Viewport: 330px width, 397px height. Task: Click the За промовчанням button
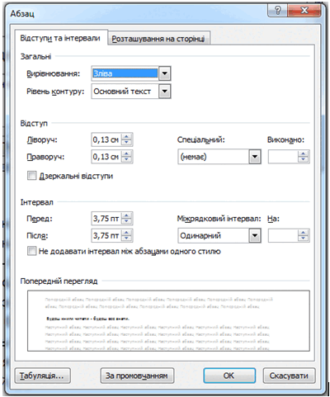[x=137, y=376]
